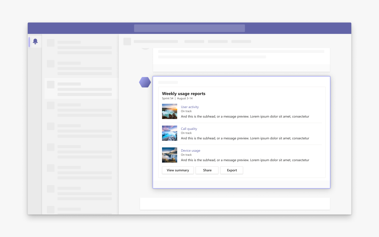Click the View summary button
Screen dimensions: 379x237
178,170
